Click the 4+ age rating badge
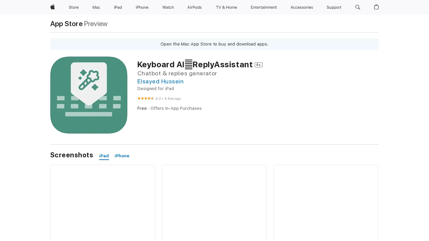Viewport: 429px width, 241px height. 258,65
